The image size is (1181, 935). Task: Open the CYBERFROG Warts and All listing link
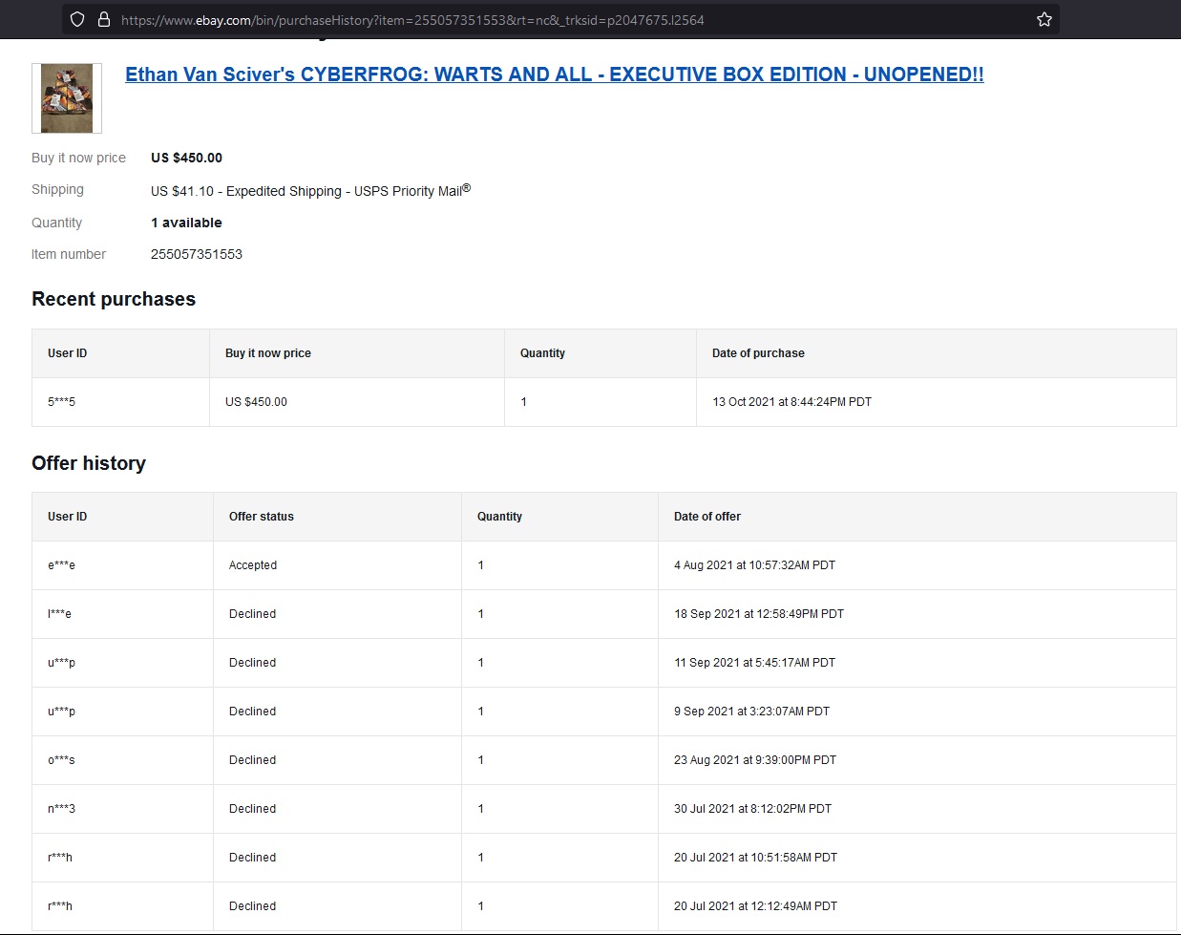click(555, 74)
